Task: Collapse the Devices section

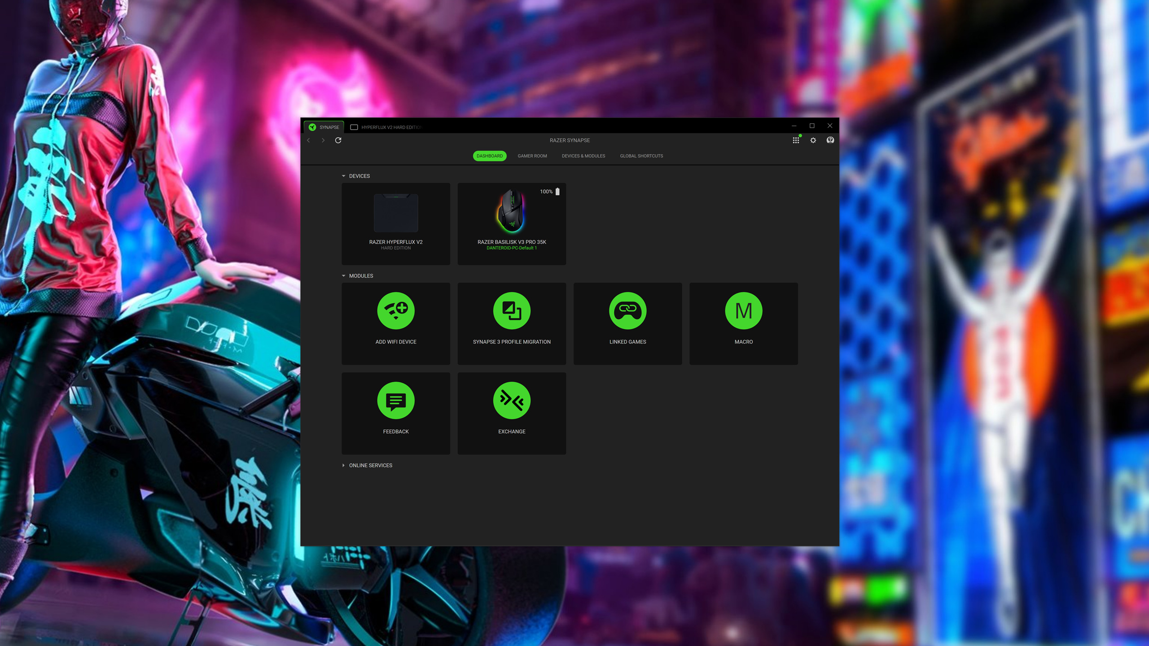Action: tap(344, 176)
